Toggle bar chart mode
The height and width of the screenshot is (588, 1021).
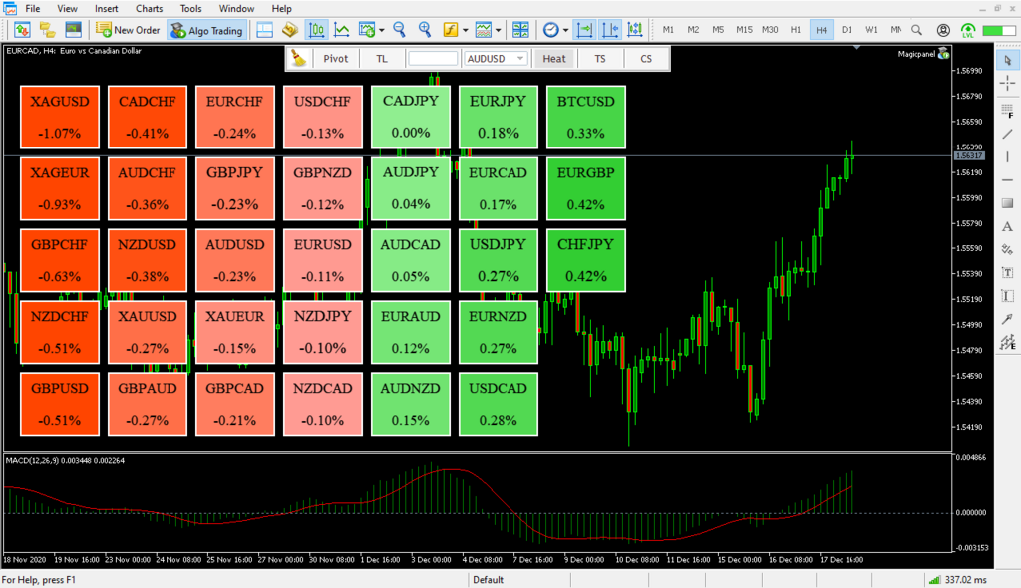pyautogui.click(x=316, y=30)
